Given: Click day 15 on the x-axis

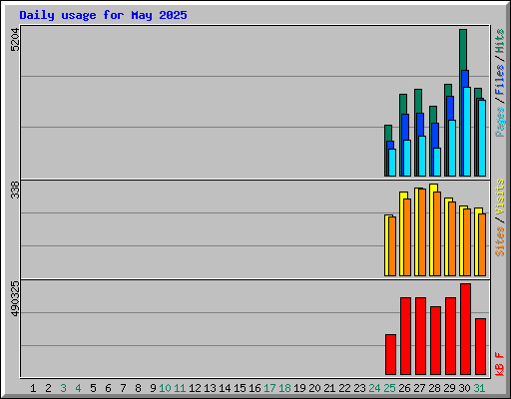Looking at the screenshot, I should [240, 388].
